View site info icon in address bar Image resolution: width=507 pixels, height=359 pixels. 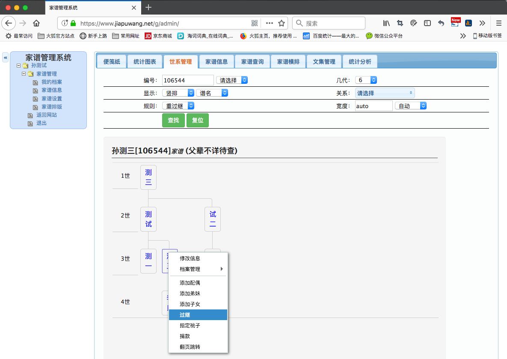point(65,23)
